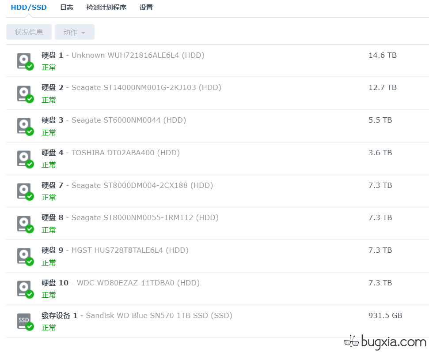The height and width of the screenshot is (352, 429).
Task: Click the 硬盘 2 drive icon
Action: [x=24, y=94]
